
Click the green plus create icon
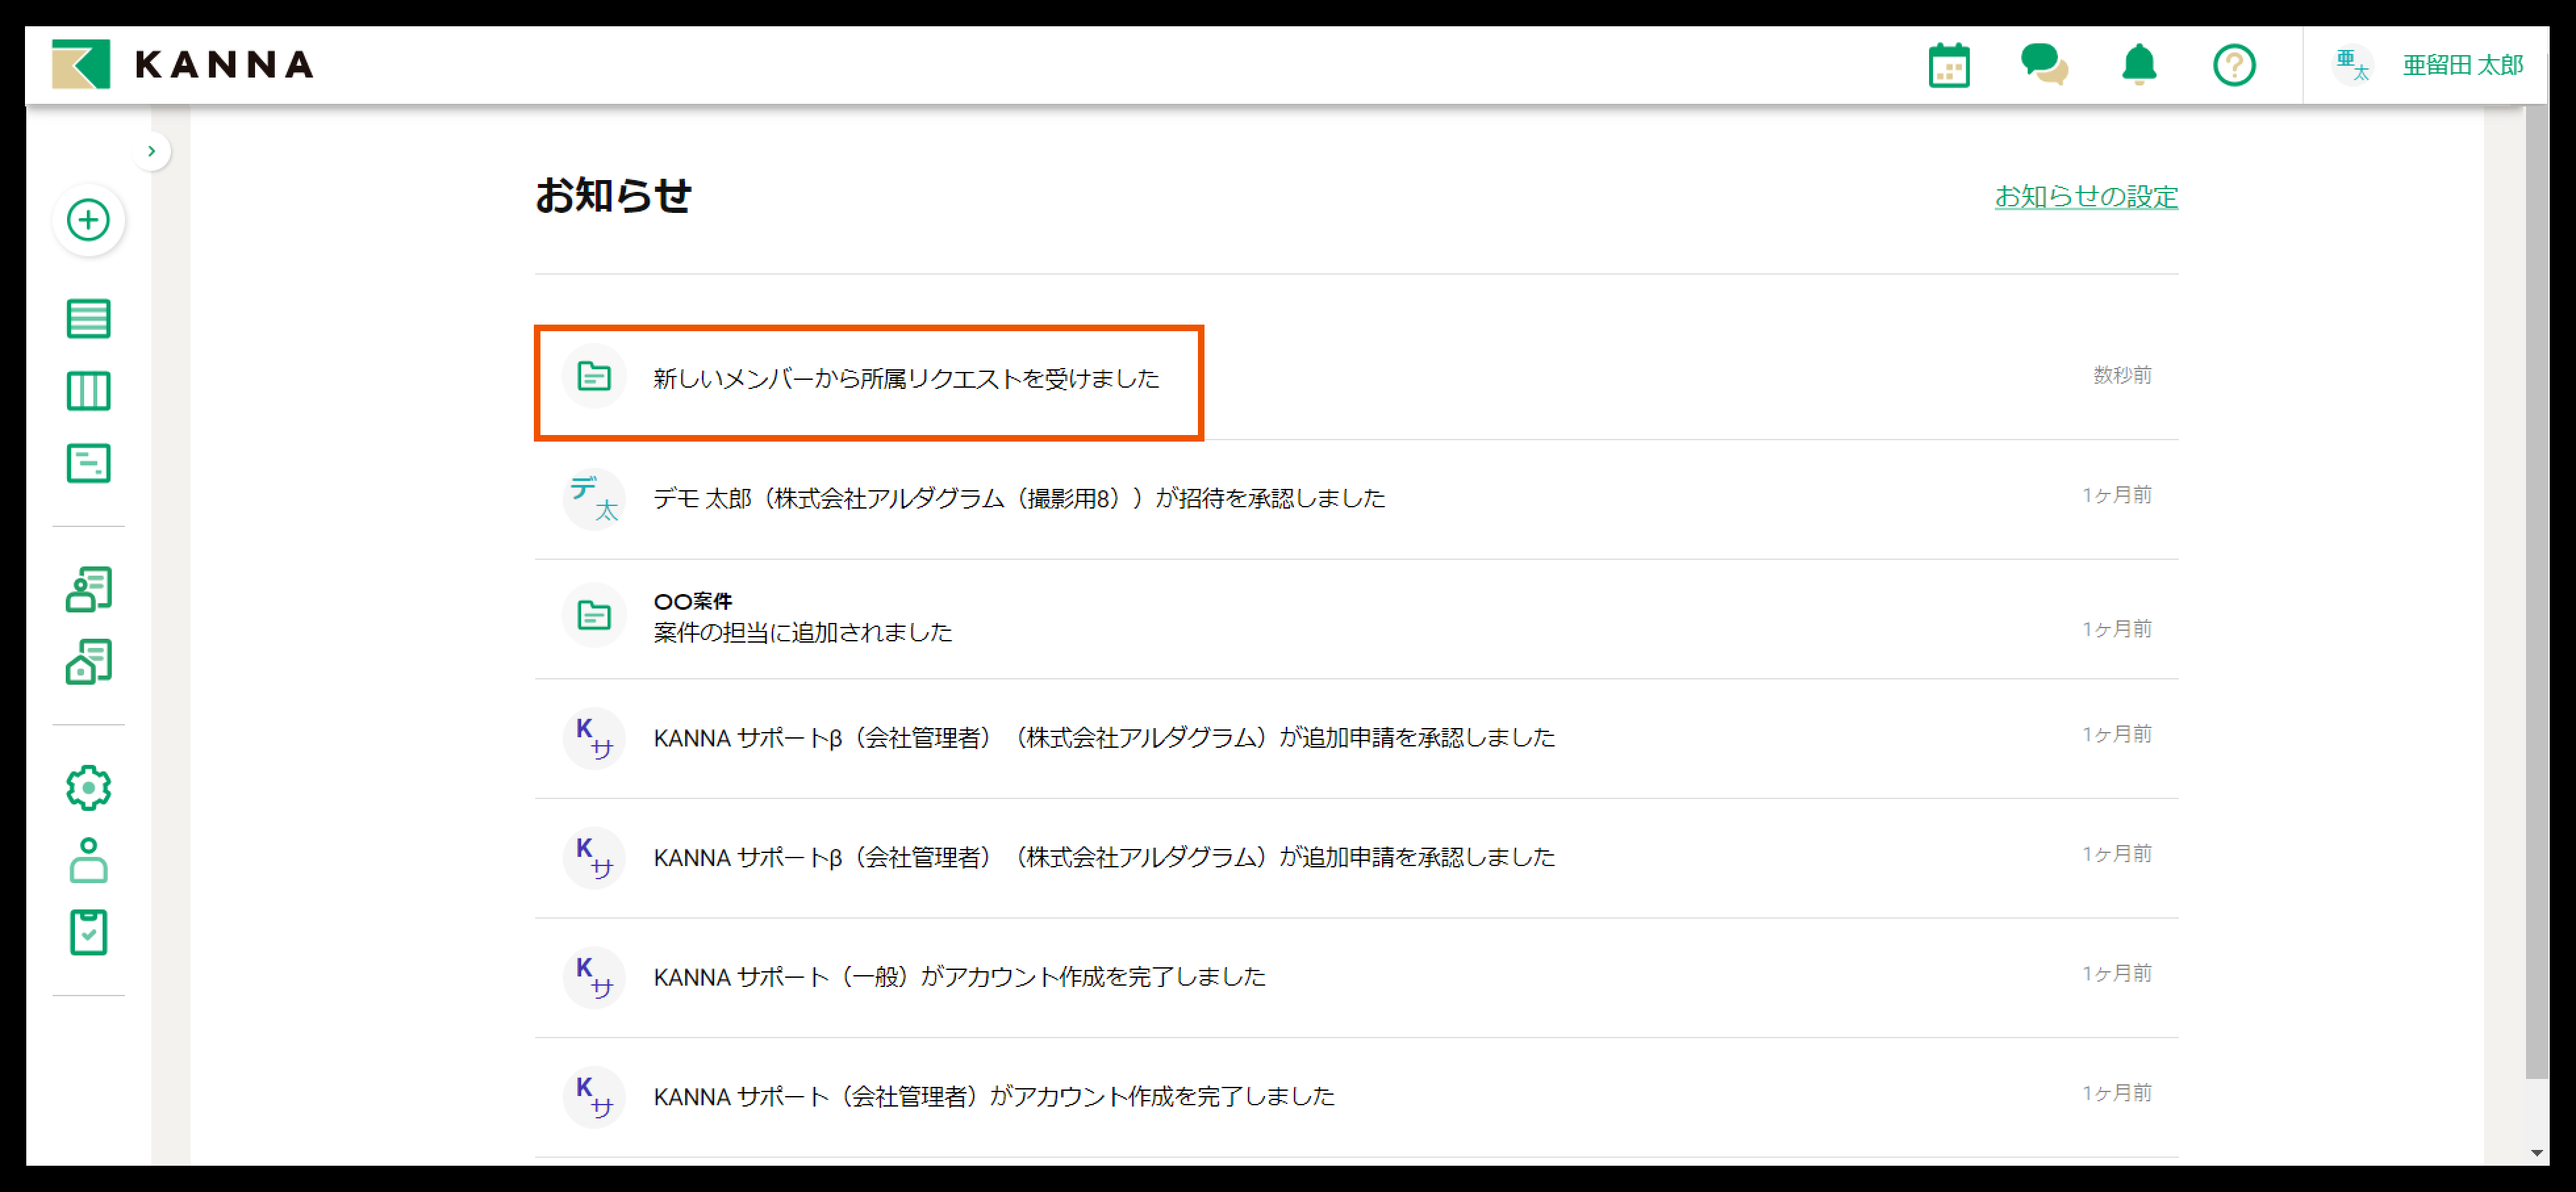88,220
